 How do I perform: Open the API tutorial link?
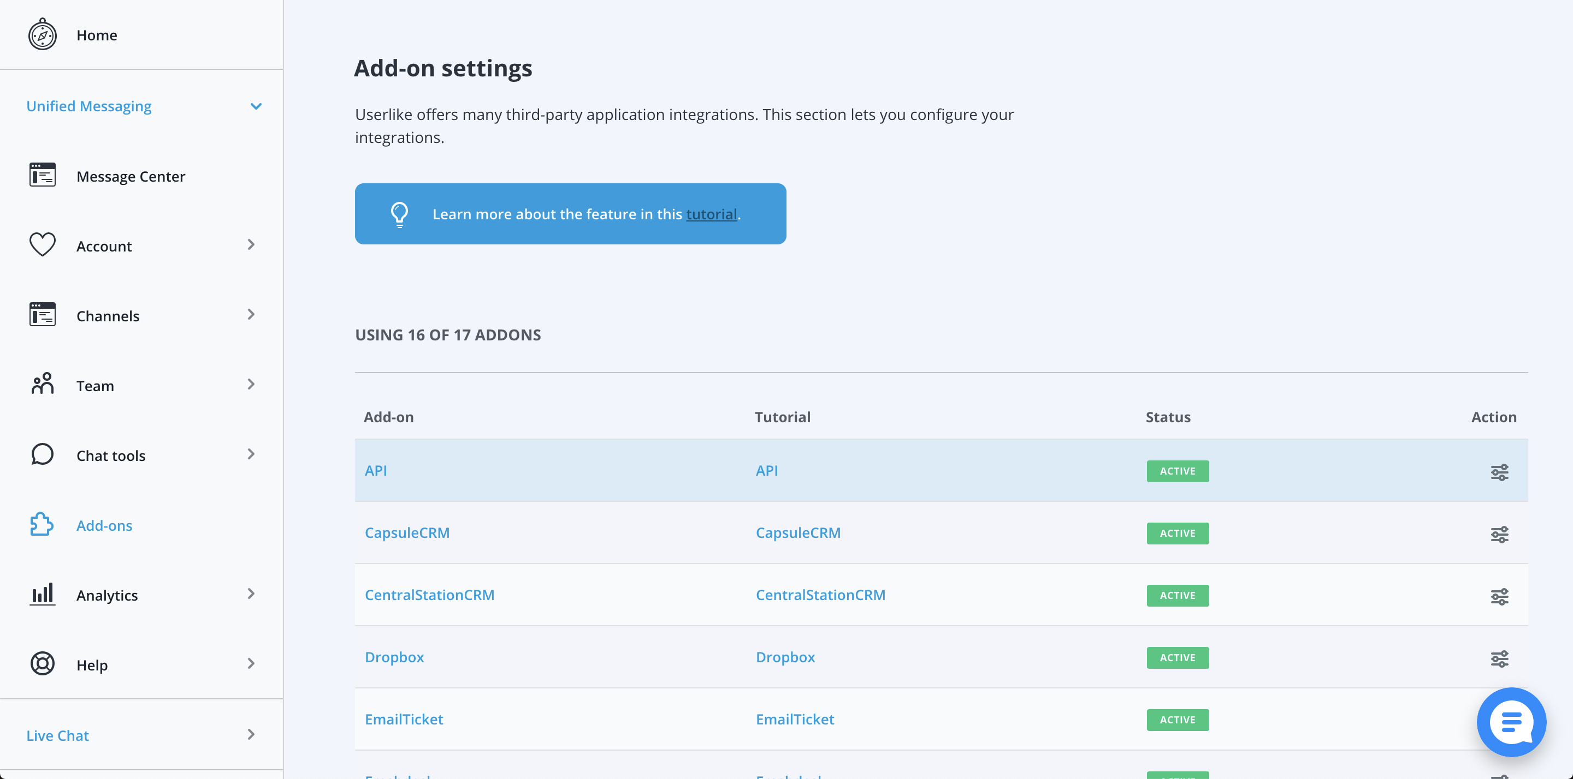point(766,470)
